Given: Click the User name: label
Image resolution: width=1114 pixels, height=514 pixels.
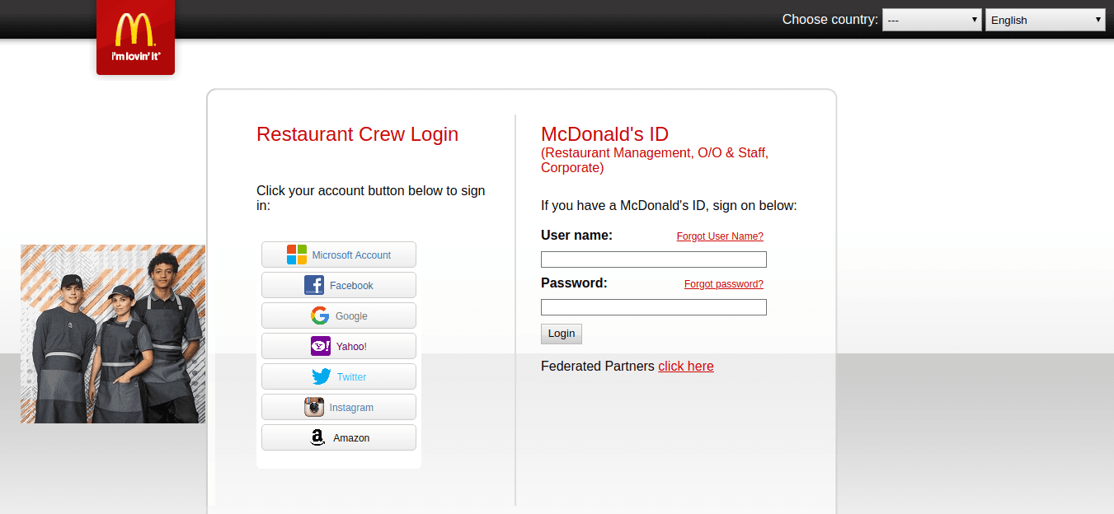Looking at the screenshot, I should click(x=576, y=236).
